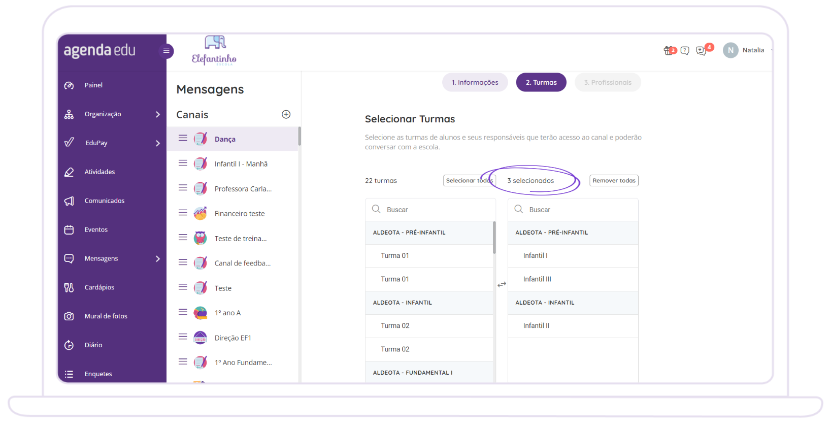Remove Infantil II from selected classes
This screenshot has height=429, width=830.
click(x=573, y=326)
